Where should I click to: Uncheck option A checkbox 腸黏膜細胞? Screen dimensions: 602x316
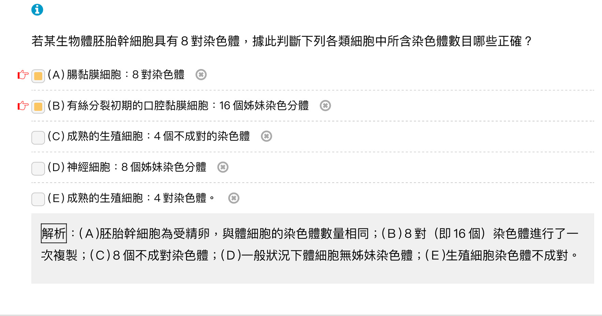(38, 76)
